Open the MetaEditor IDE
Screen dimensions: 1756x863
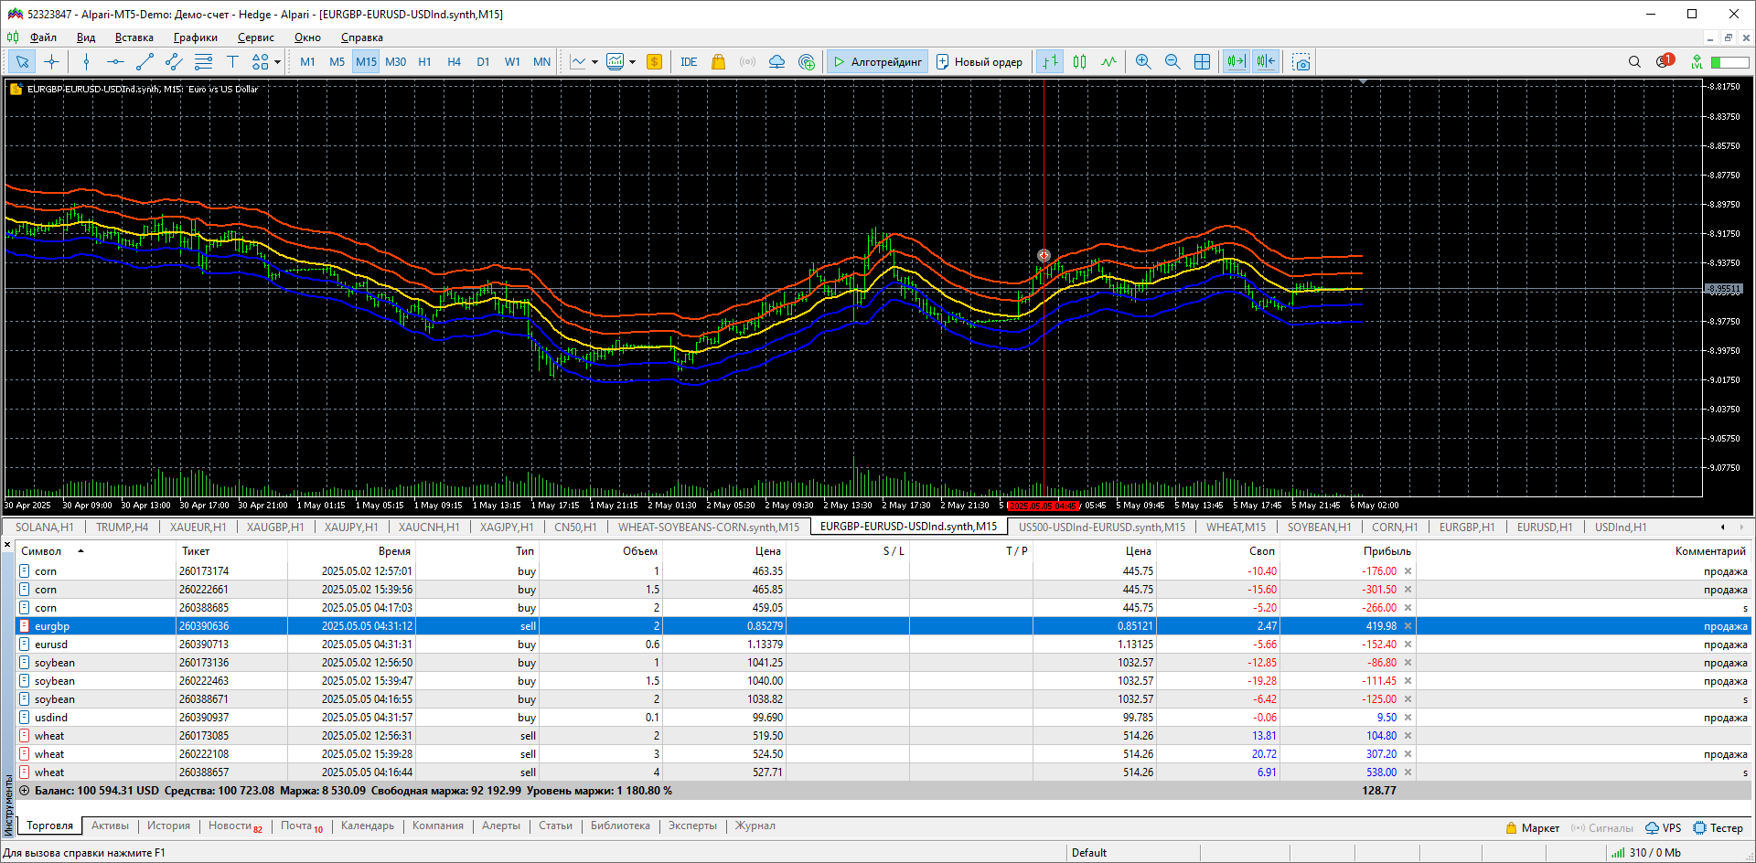click(x=689, y=62)
